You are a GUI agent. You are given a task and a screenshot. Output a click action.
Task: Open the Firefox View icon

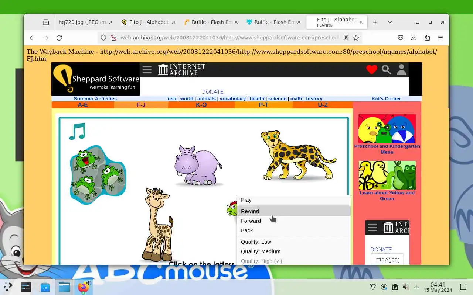point(46,22)
